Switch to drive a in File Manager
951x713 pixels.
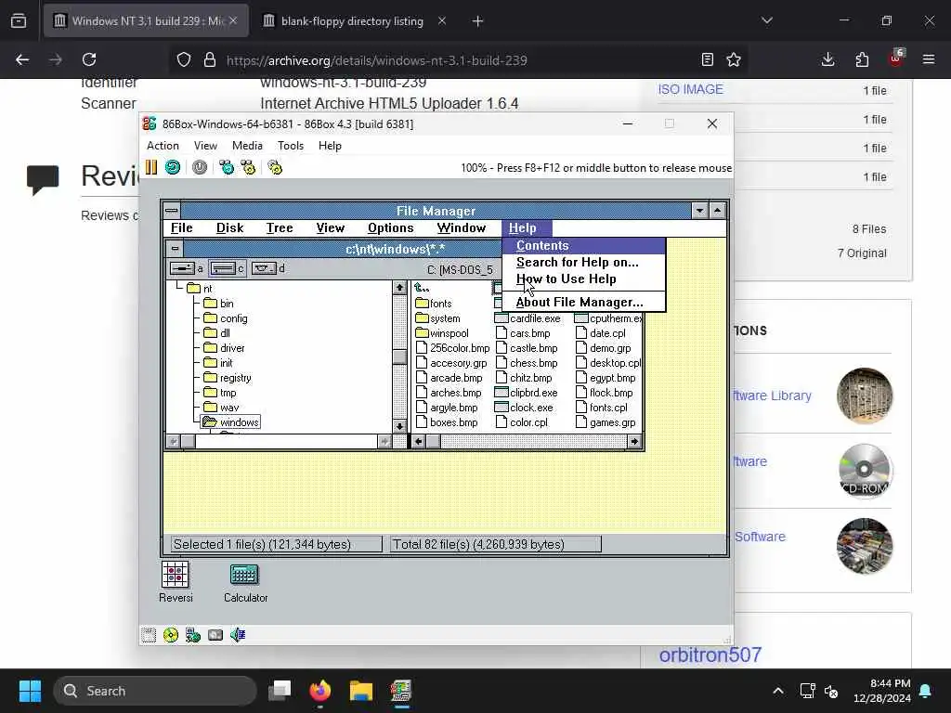point(186,268)
